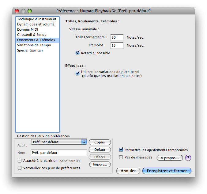Open Spécial Garritan preferences
Image resolution: width=207 pixels, height=194 pixels.
30,50
